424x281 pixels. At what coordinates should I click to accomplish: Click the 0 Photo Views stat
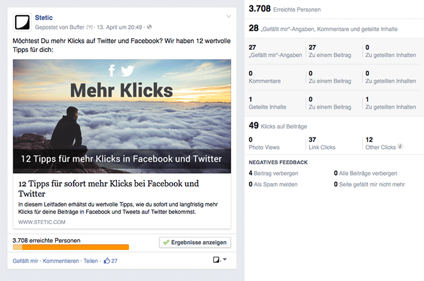264,144
